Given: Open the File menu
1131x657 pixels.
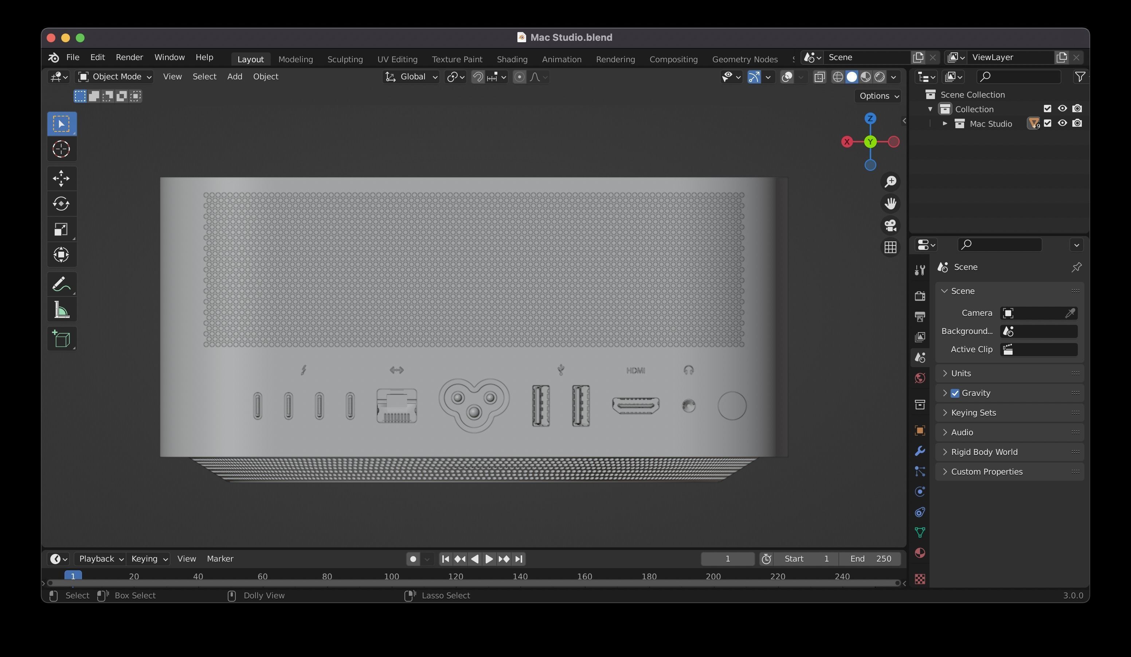Looking at the screenshot, I should click(73, 58).
